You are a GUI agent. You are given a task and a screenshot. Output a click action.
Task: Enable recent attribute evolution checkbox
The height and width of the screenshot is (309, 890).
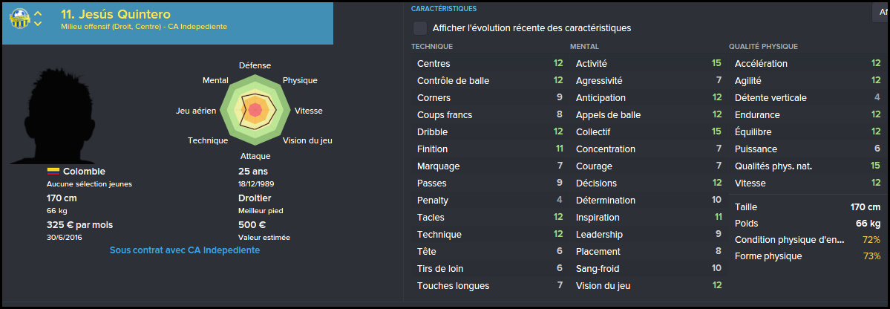pos(420,27)
